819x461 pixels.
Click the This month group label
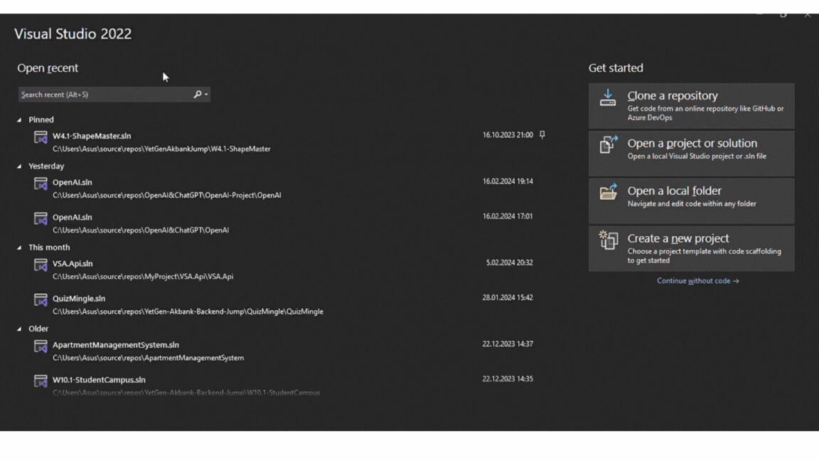[x=49, y=248]
